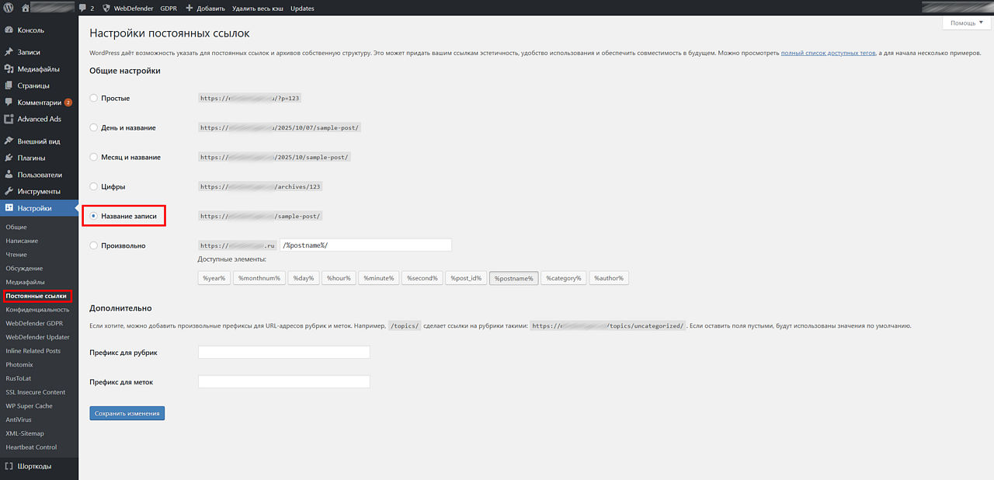Click the Префикс для рубрик input field
The height and width of the screenshot is (480, 994).
pyautogui.click(x=283, y=353)
